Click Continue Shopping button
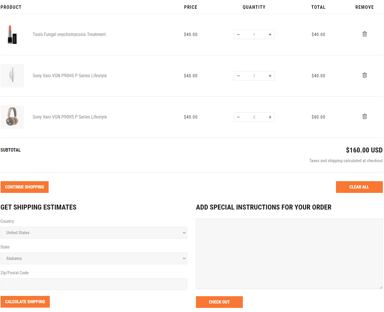384x312 pixels. pyautogui.click(x=25, y=187)
